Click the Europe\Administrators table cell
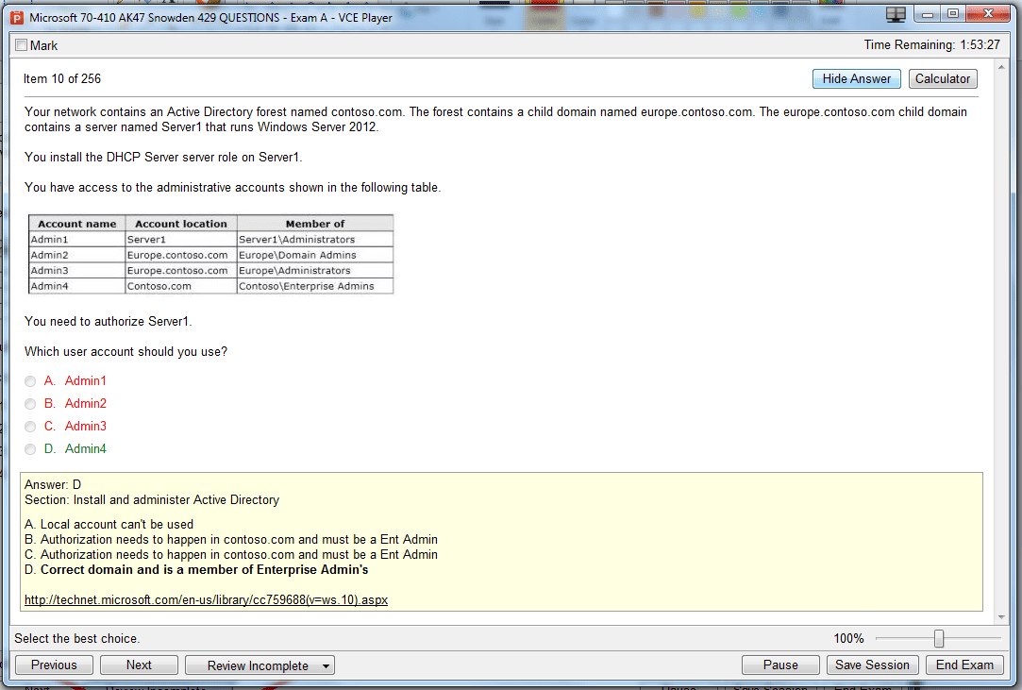This screenshot has height=690, width=1022. pyautogui.click(x=315, y=271)
